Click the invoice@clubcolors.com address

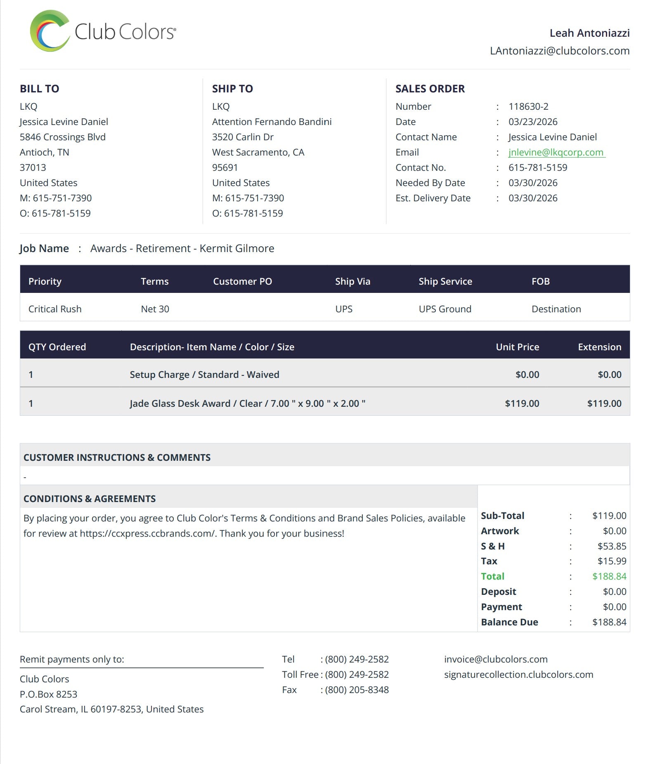(x=496, y=659)
